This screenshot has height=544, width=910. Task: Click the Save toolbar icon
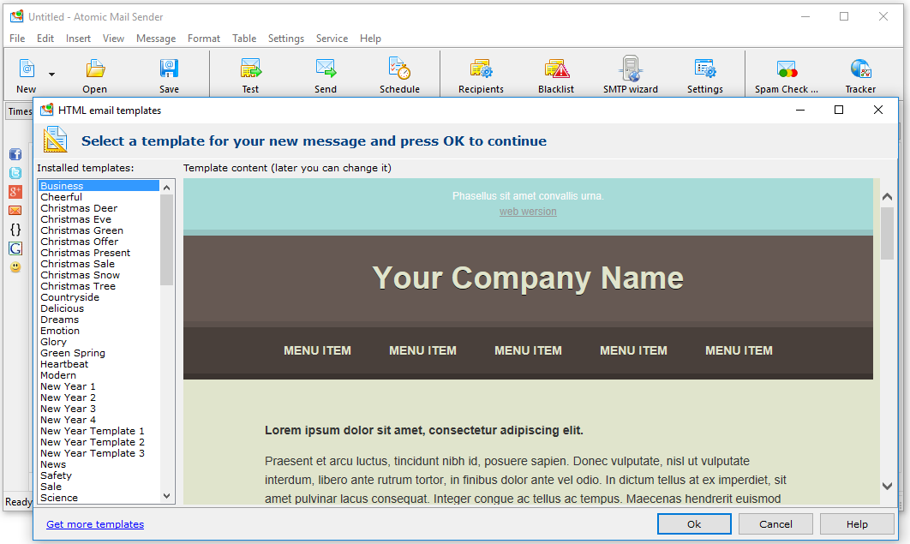pyautogui.click(x=169, y=69)
